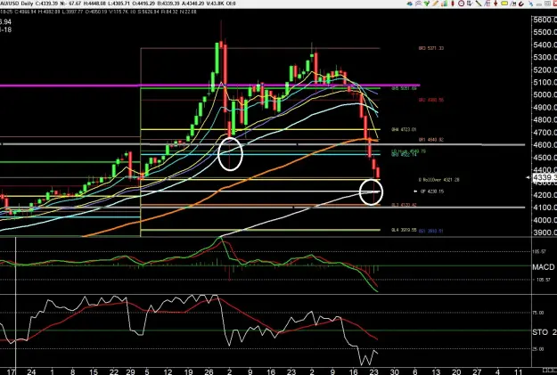Select the pencil drawing tool

[x=436, y=4]
